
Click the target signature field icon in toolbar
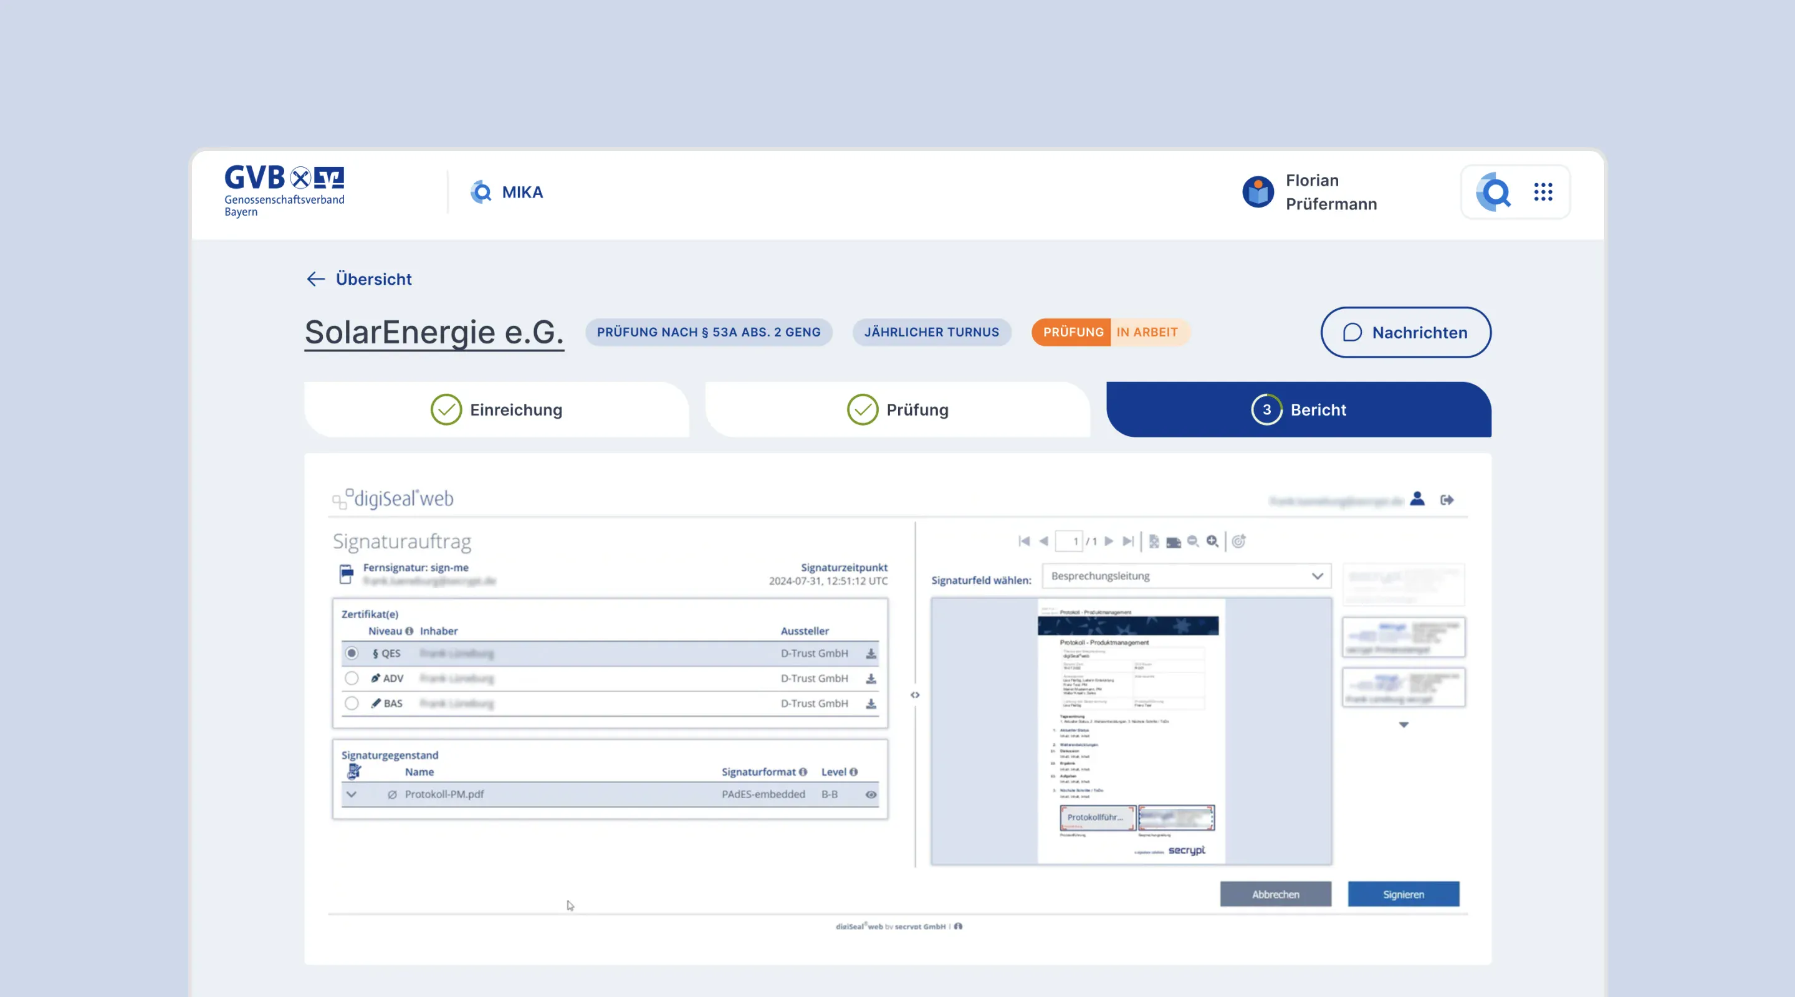(x=1238, y=541)
